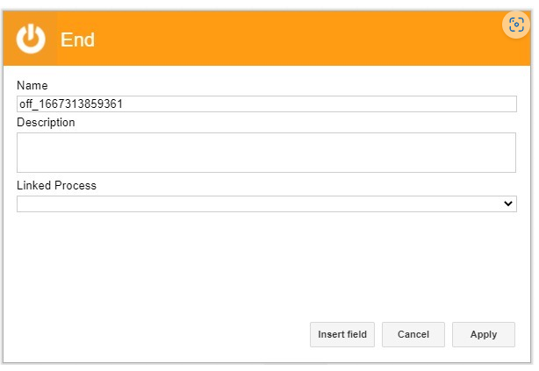Click the End title text
The image size is (539, 371).
tap(77, 39)
